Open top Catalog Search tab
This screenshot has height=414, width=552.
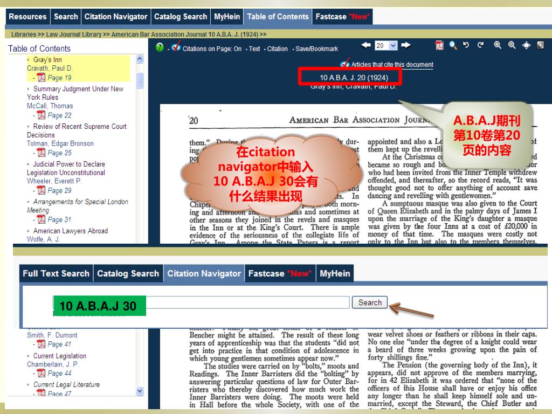[181, 17]
